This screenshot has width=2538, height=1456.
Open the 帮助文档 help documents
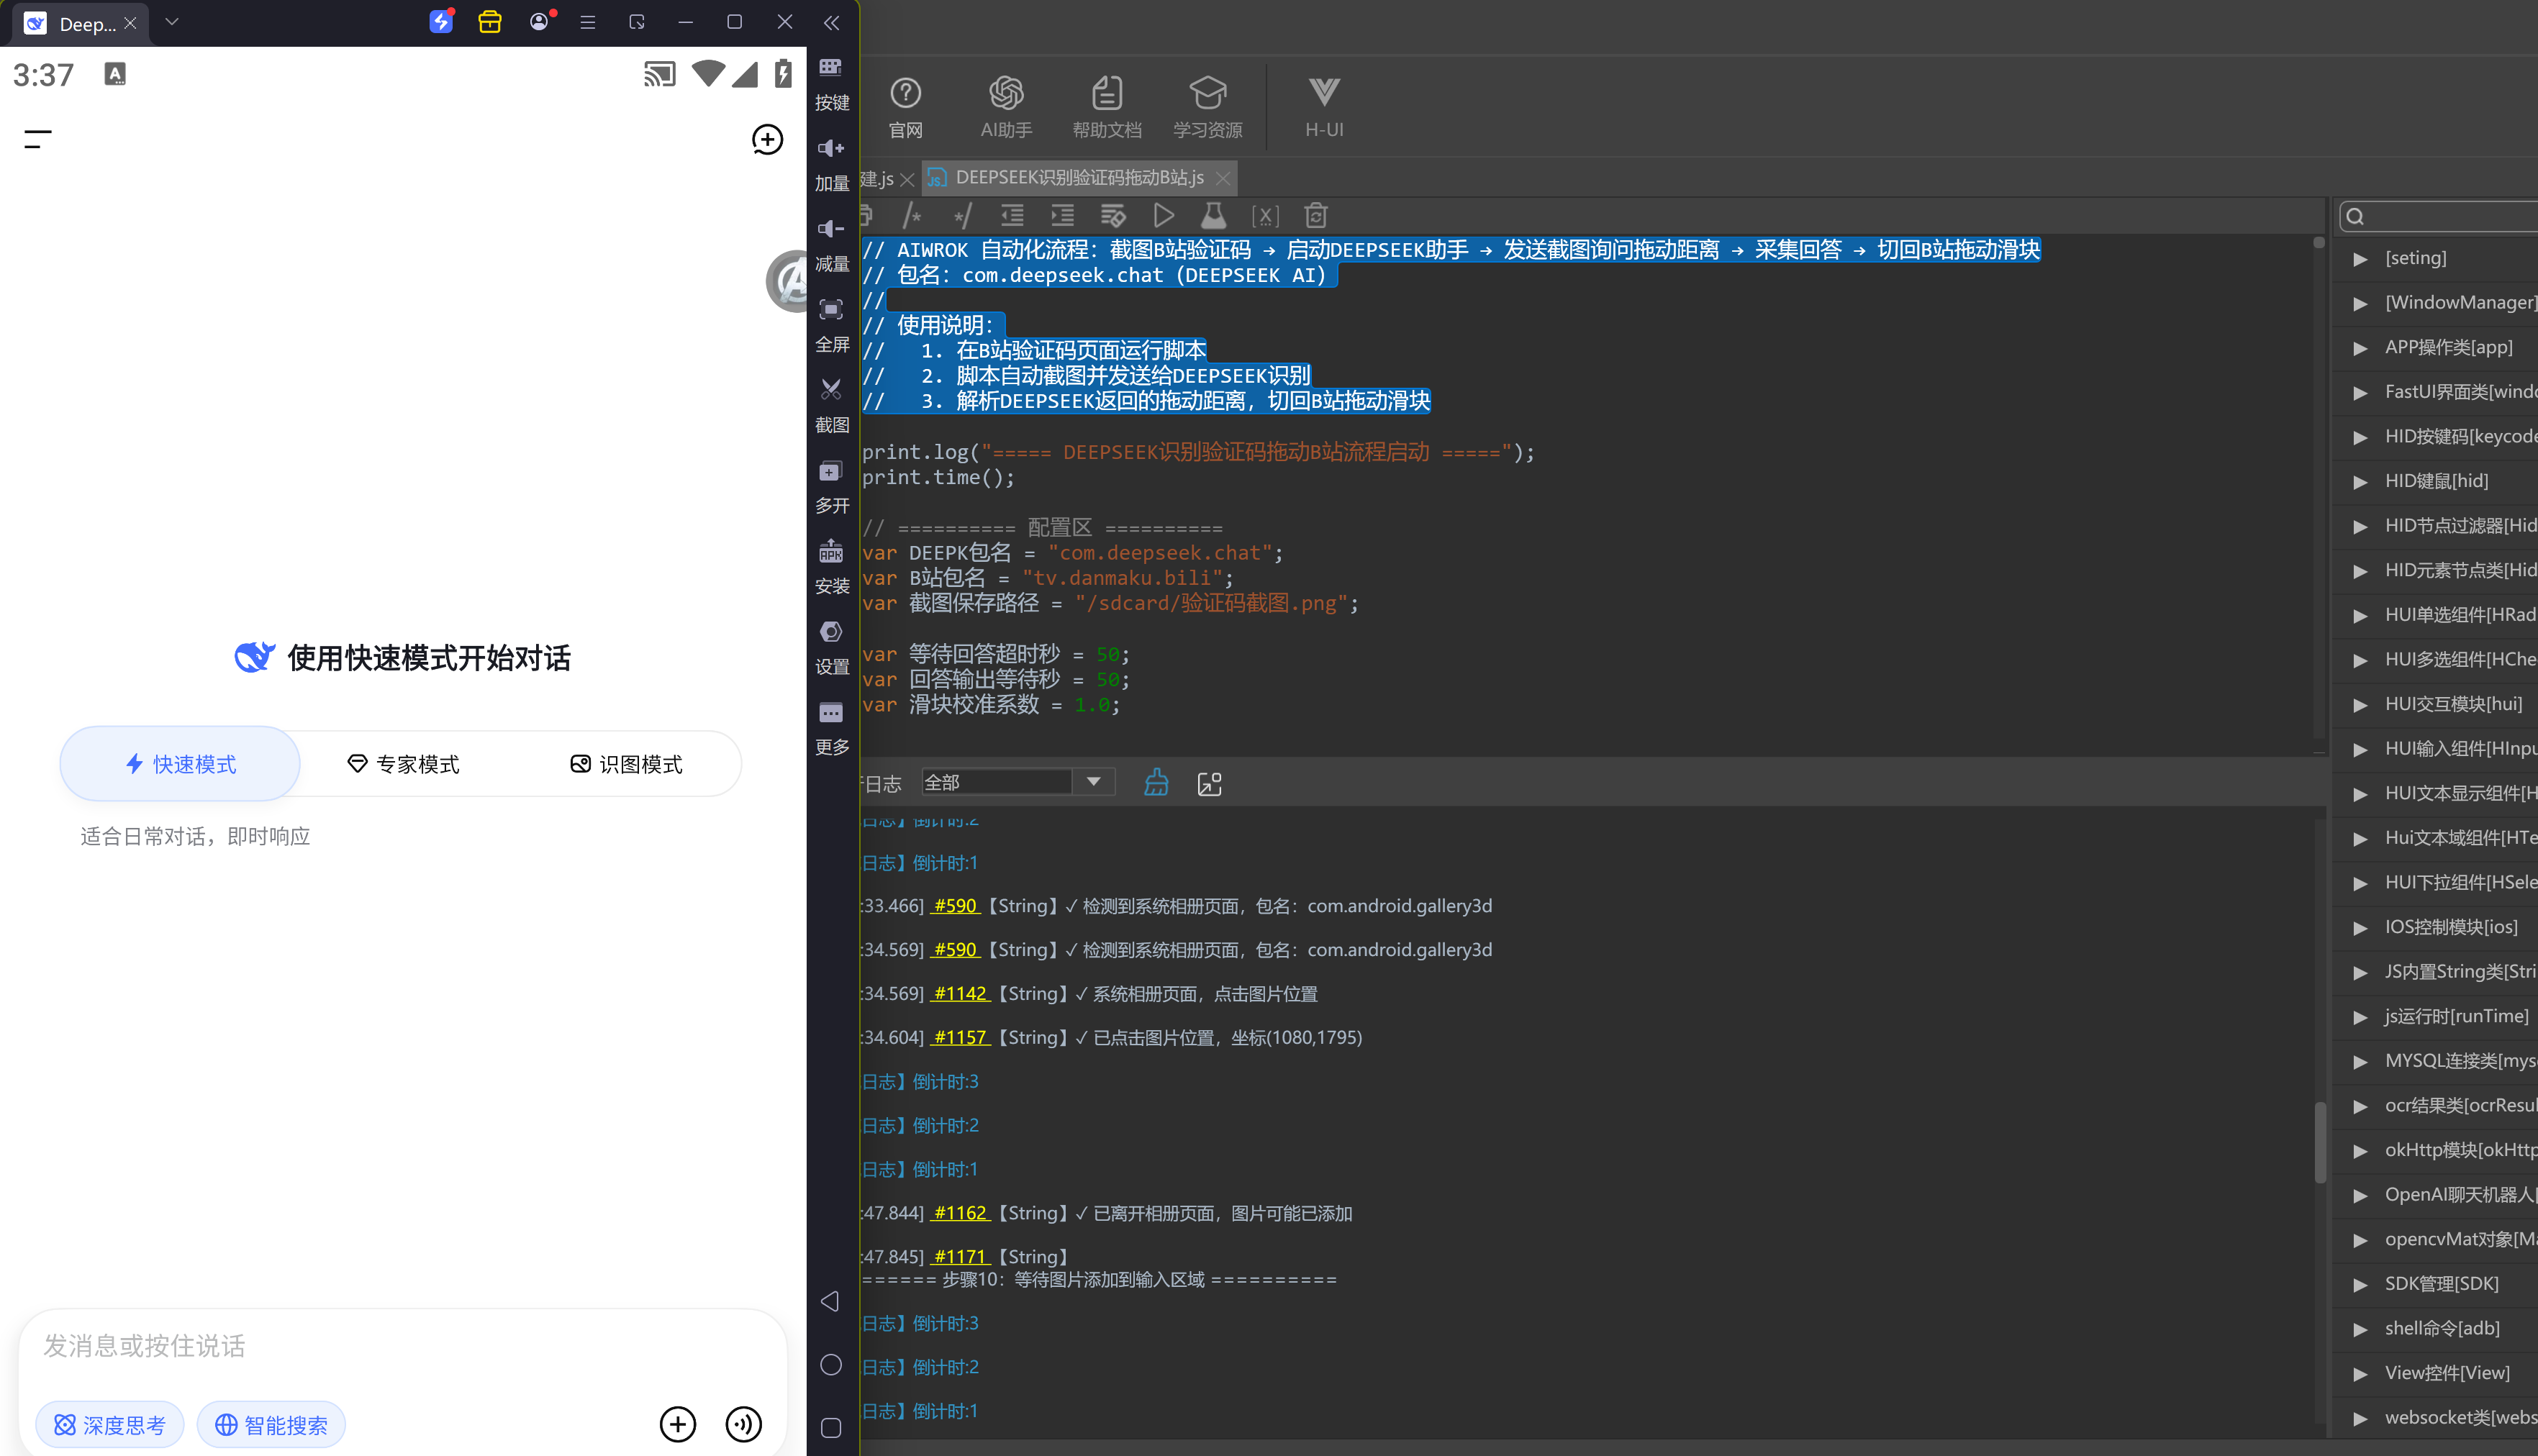pos(1106,107)
